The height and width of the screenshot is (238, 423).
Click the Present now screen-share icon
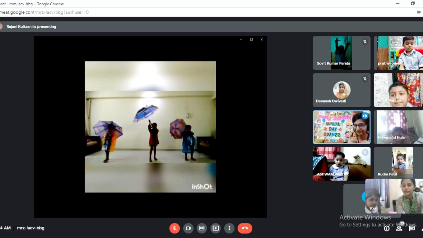click(x=216, y=228)
